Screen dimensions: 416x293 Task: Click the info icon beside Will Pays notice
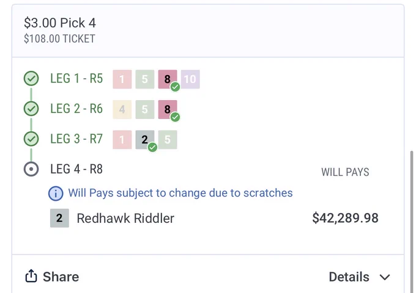[x=56, y=194]
